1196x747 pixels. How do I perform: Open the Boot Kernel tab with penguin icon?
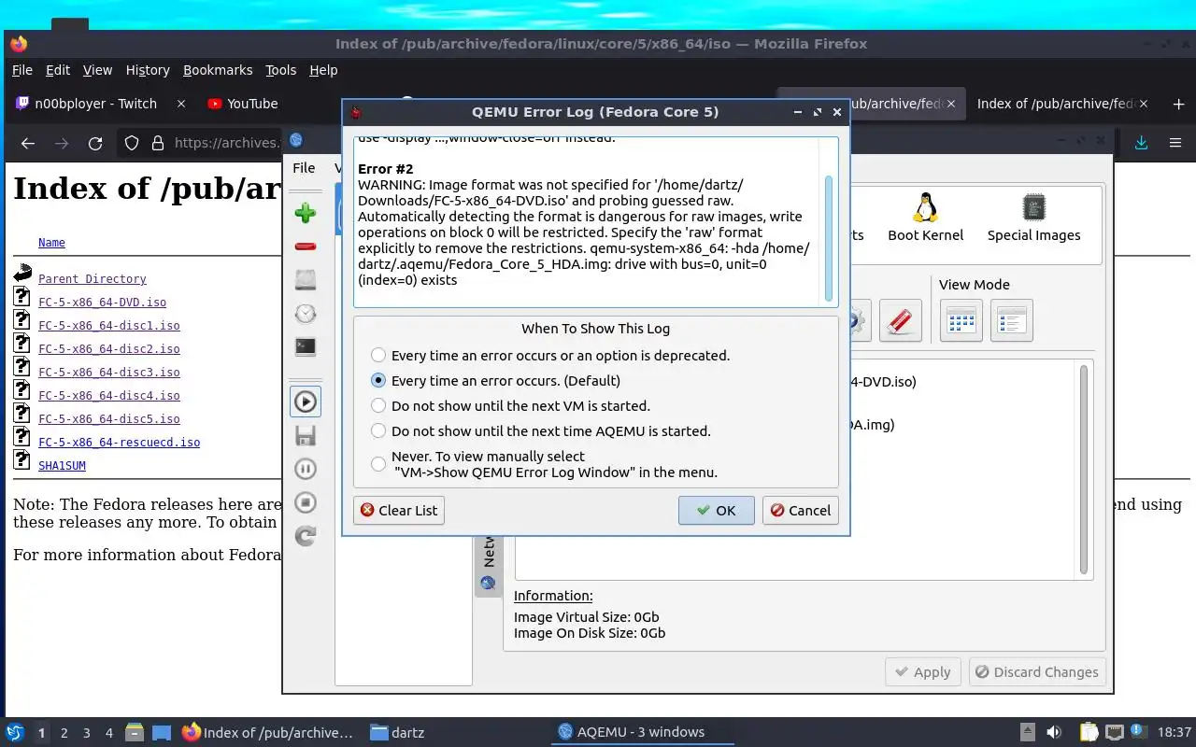click(x=925, y=218)
